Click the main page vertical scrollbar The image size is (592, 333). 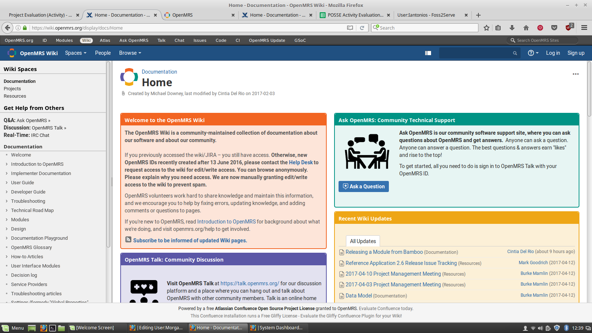(x=589, y=89)
